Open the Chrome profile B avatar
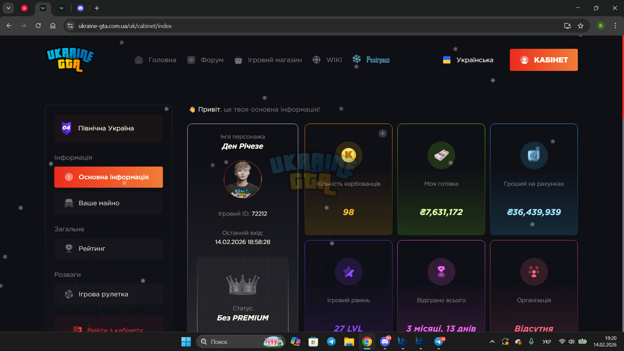 pyautogui.click(x=601, y=26)
